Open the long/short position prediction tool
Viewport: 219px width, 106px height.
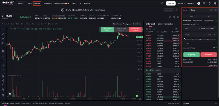pos(3,55)
